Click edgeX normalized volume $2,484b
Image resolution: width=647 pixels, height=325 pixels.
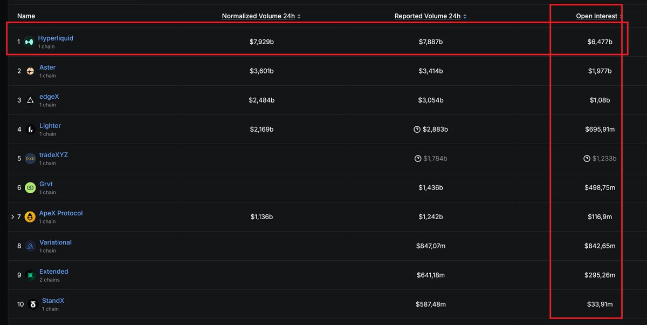(x=261, y=100)
